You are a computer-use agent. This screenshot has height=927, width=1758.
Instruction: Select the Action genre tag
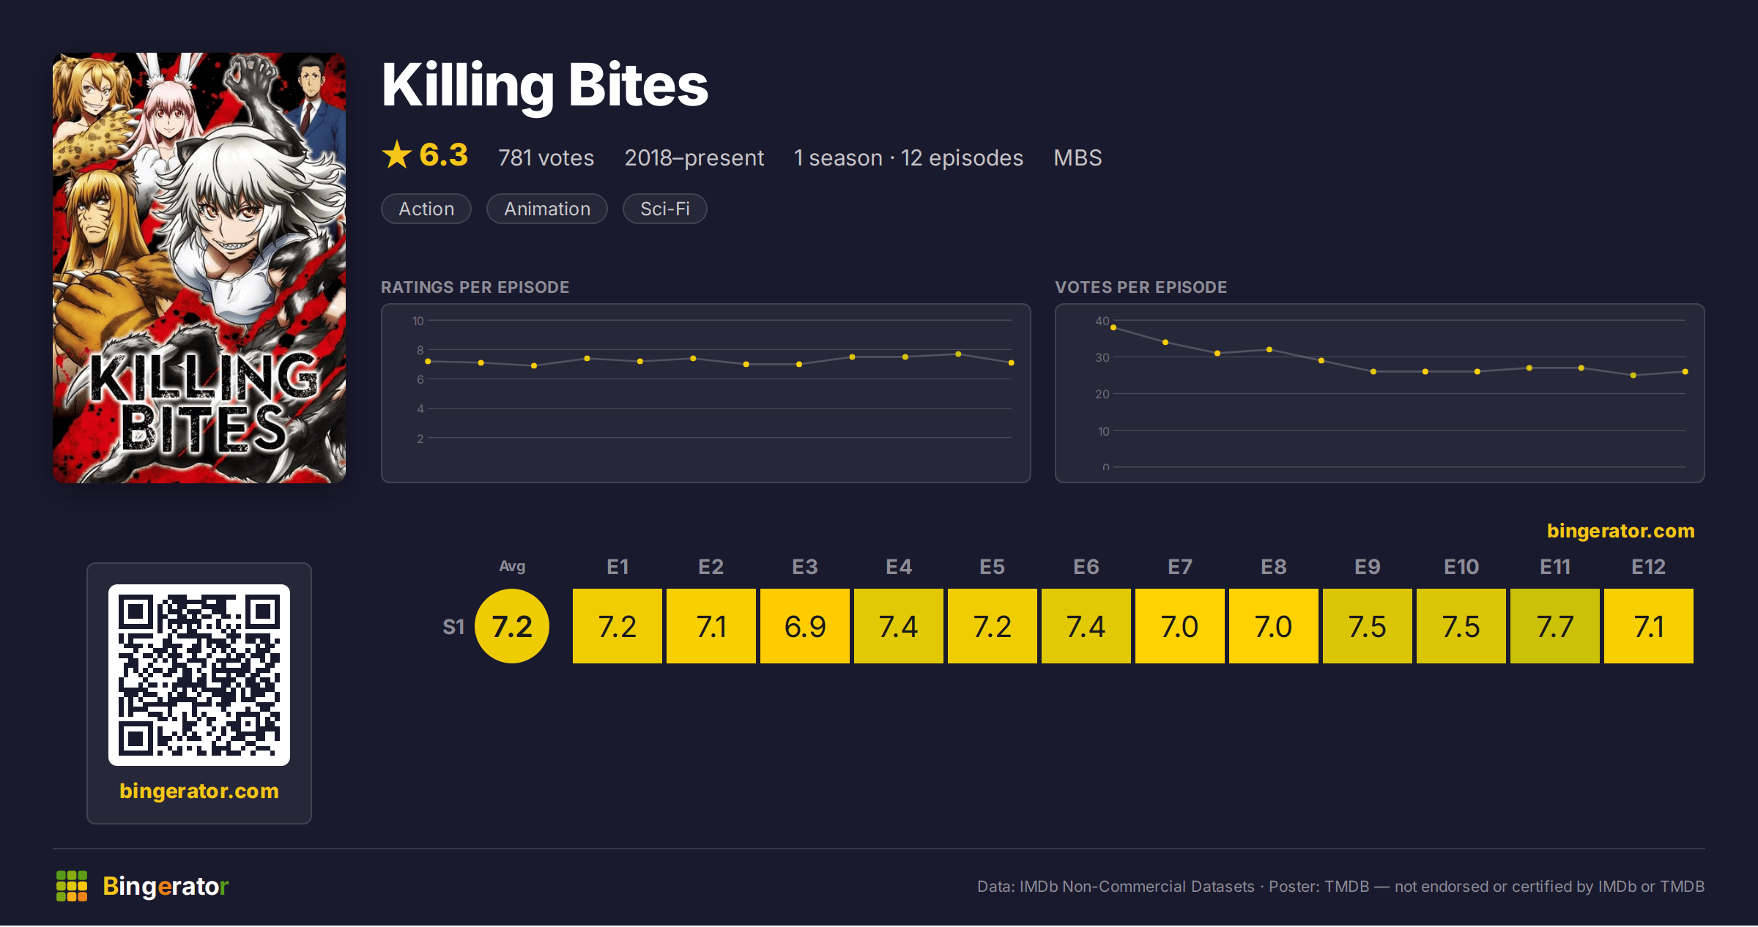point(426,209)
